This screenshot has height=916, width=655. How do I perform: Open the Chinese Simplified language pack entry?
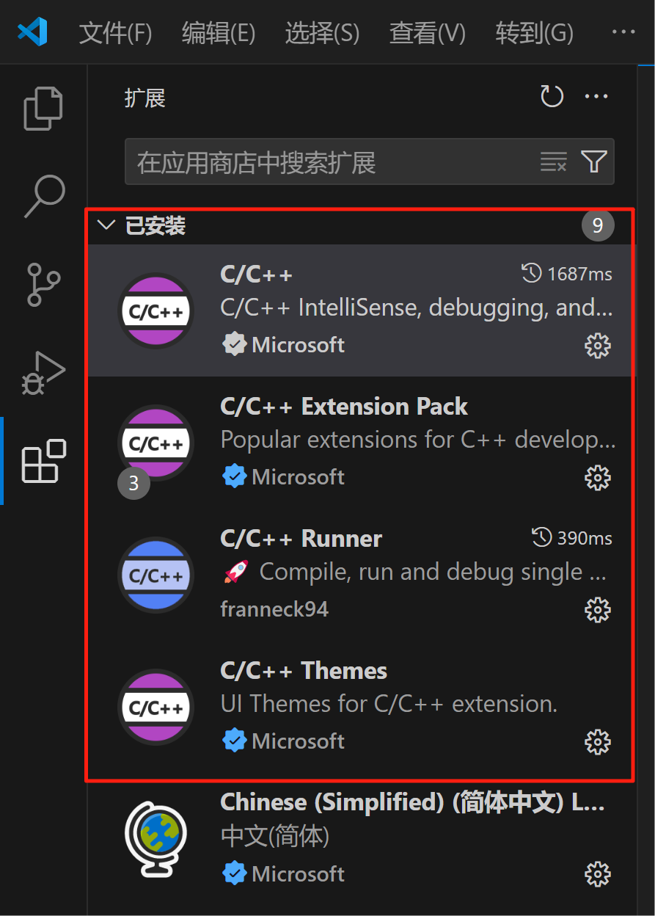pos(367,837)
